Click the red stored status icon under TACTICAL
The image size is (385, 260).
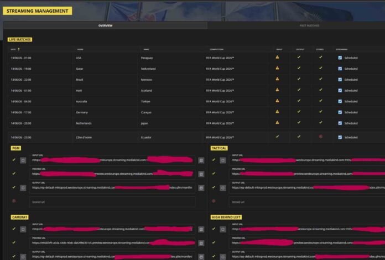coord(214,201)
